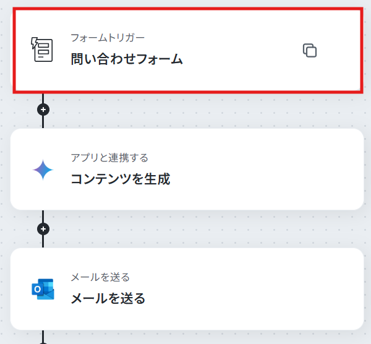Open the メールを送る step card
The image size is (371, 344).
pyautogui.click(x=187, y=289)
